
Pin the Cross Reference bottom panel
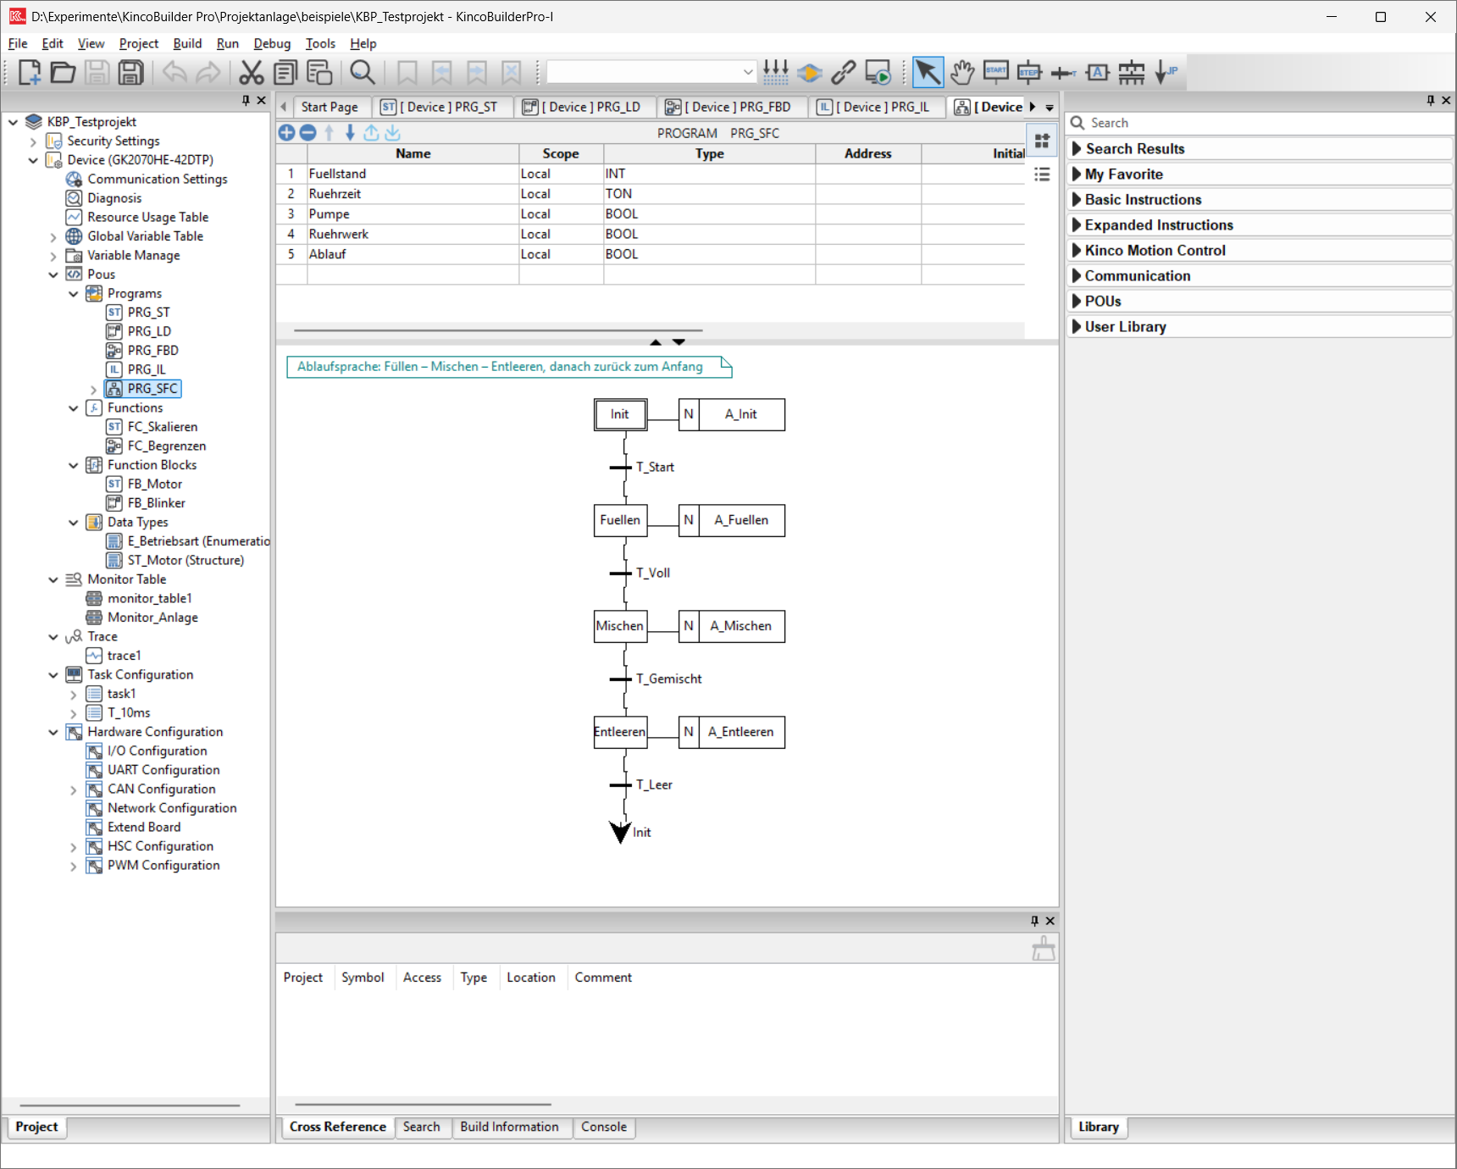[1034, 921]
